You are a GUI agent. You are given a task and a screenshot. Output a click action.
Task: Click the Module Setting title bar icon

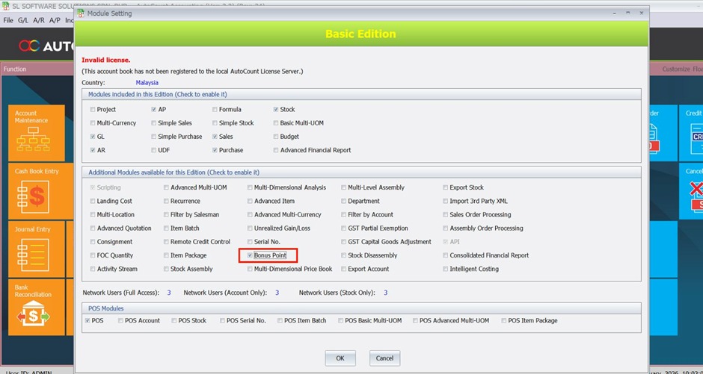click(81, 13)
